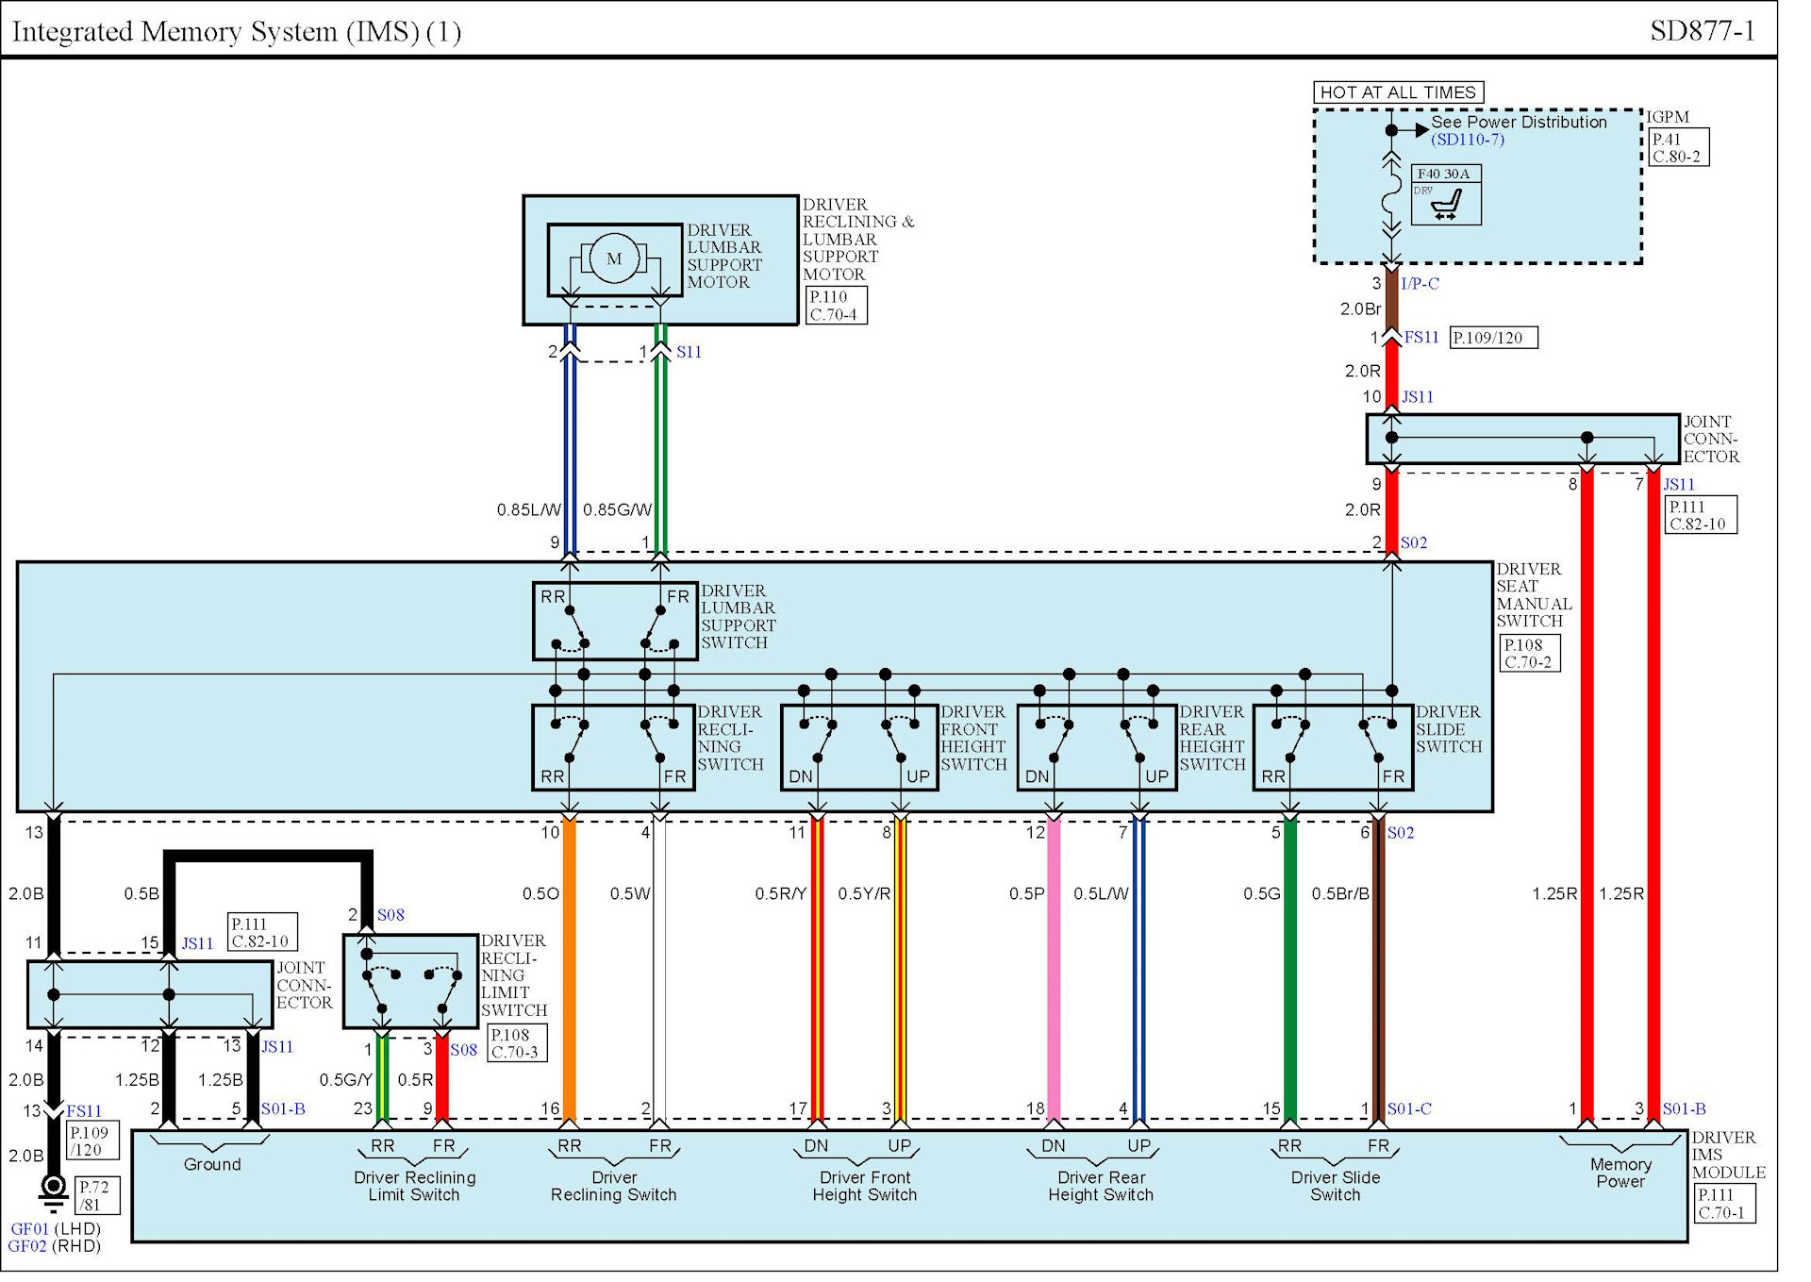
Task: Click the green 0.5G wire
Action: click(1290, 972)
